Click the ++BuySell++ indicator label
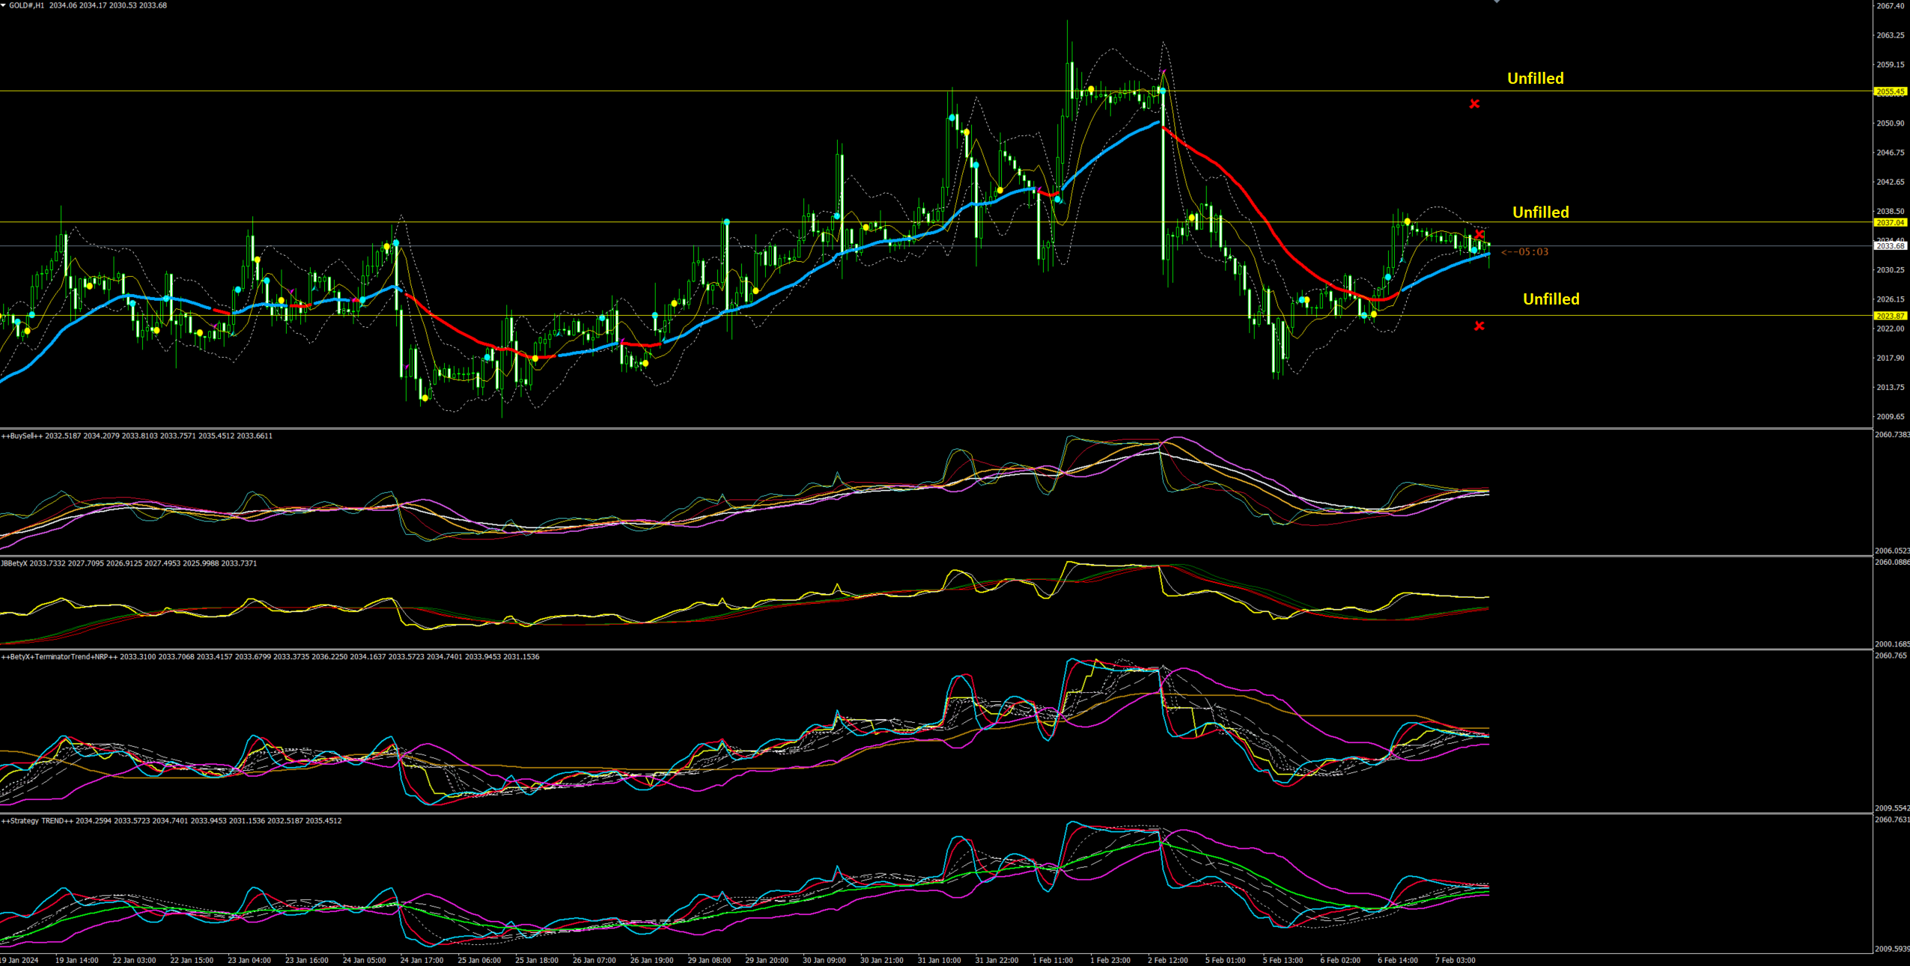 [22, 435]
